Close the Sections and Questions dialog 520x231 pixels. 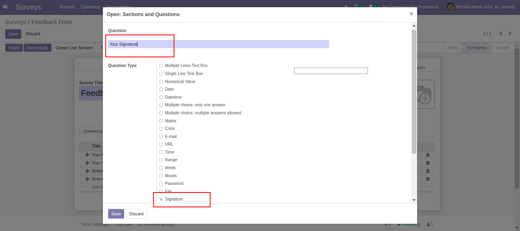tap(411, 14)
